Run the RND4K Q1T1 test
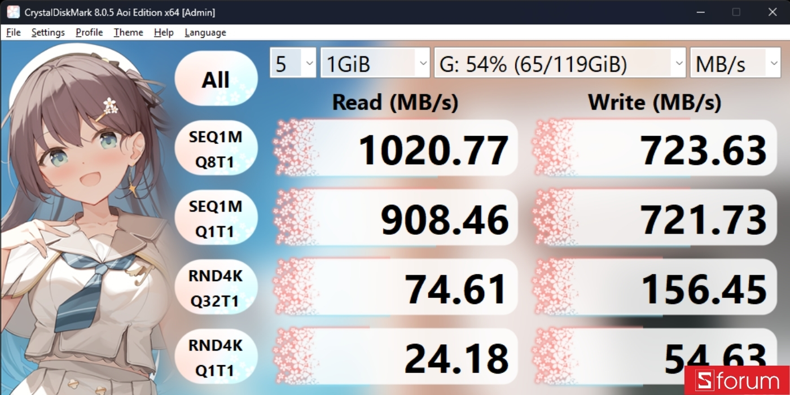This screenshot has width=790, height=395. [x=216, y=357]
